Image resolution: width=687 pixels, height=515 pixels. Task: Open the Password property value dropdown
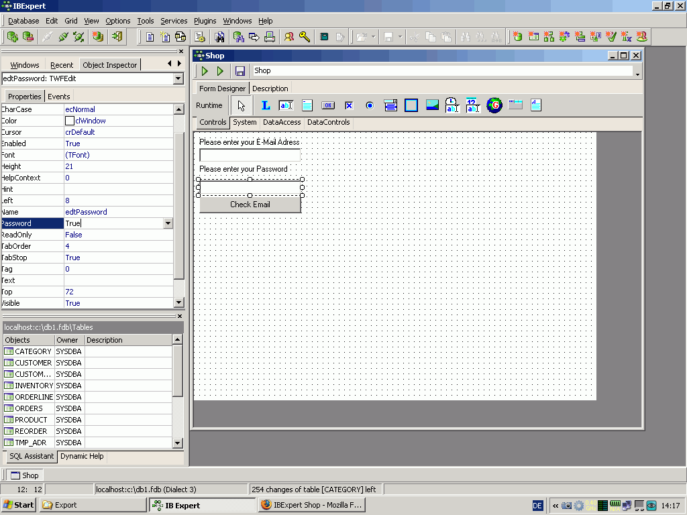[168, 223]
